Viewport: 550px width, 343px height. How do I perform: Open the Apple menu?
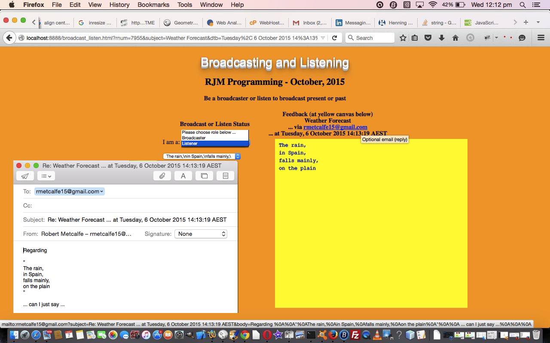[x=12, y=5]
